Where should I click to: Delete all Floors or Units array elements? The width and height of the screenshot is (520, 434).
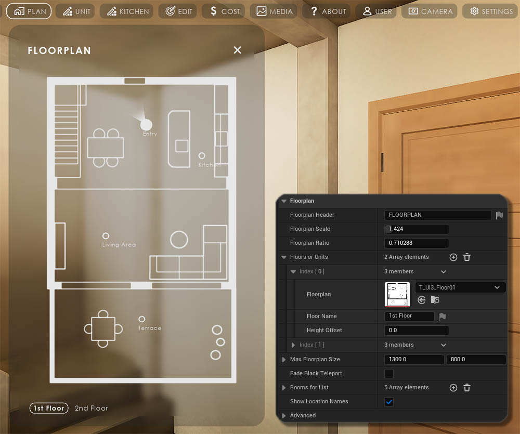click(x=467, y=257)
